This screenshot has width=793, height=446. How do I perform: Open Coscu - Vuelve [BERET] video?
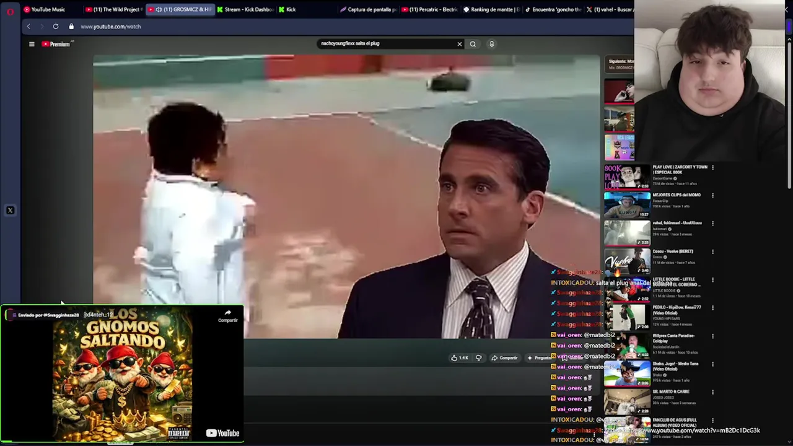pyautogui.click(x=673, y=251)
